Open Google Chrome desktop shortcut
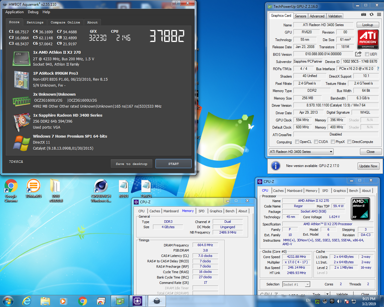 11,191
